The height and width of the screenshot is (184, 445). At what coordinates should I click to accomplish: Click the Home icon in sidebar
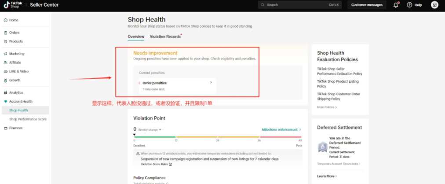(5, 20)
